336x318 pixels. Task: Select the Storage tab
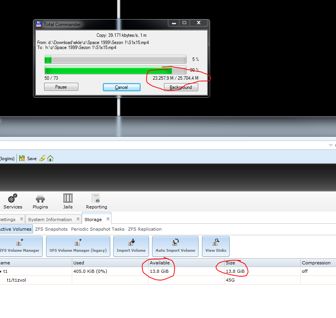(93, 220)
